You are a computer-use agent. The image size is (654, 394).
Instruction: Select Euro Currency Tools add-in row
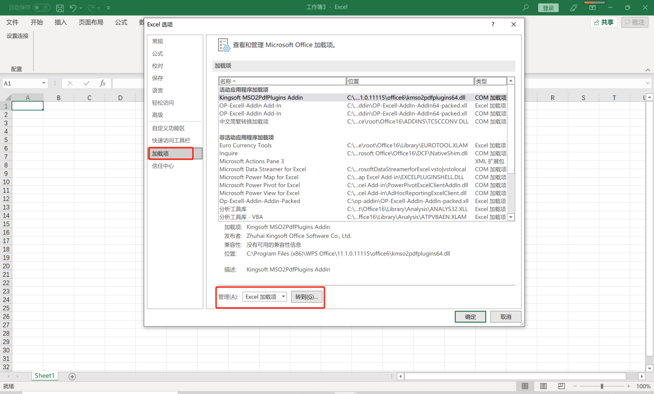coord(245,146)
